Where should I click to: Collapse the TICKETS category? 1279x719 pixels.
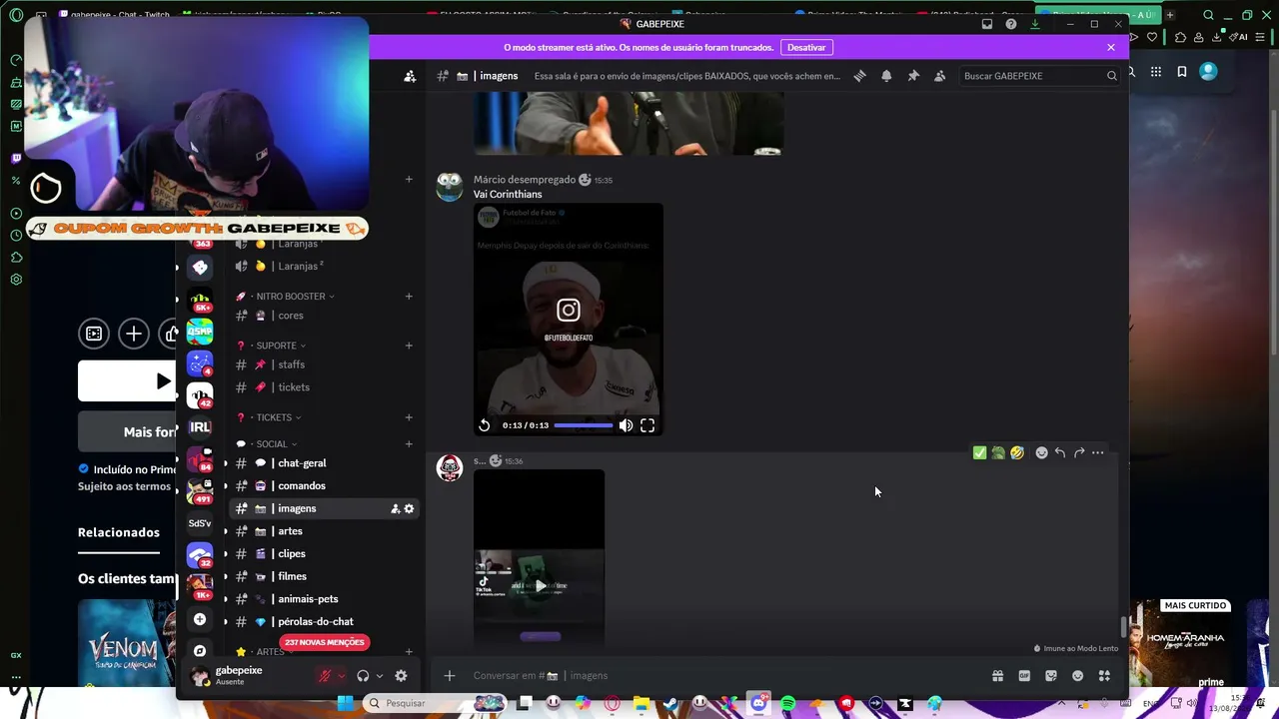pyautogui.click(x=273, y=417)
